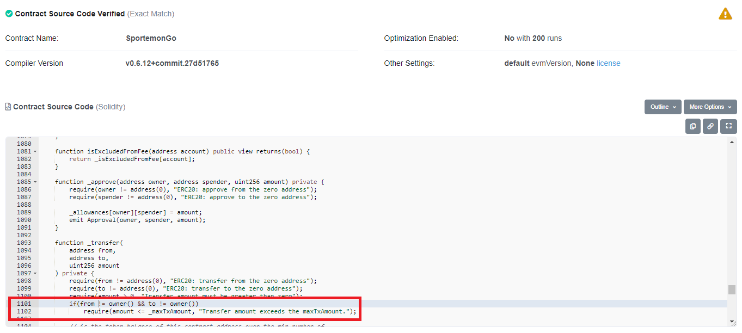Click the Other Settings label
The image size is (742, 333).
[x=409, y=63]
